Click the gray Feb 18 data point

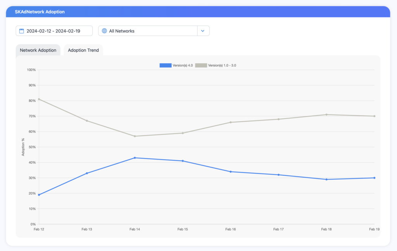click(326, 115)
